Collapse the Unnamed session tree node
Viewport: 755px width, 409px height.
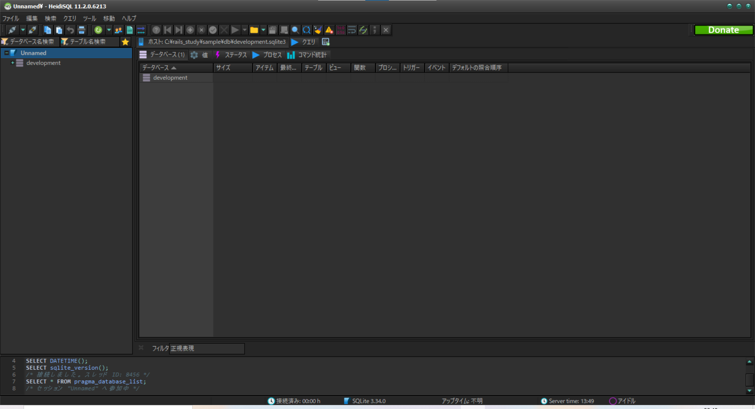coord(6,53)
